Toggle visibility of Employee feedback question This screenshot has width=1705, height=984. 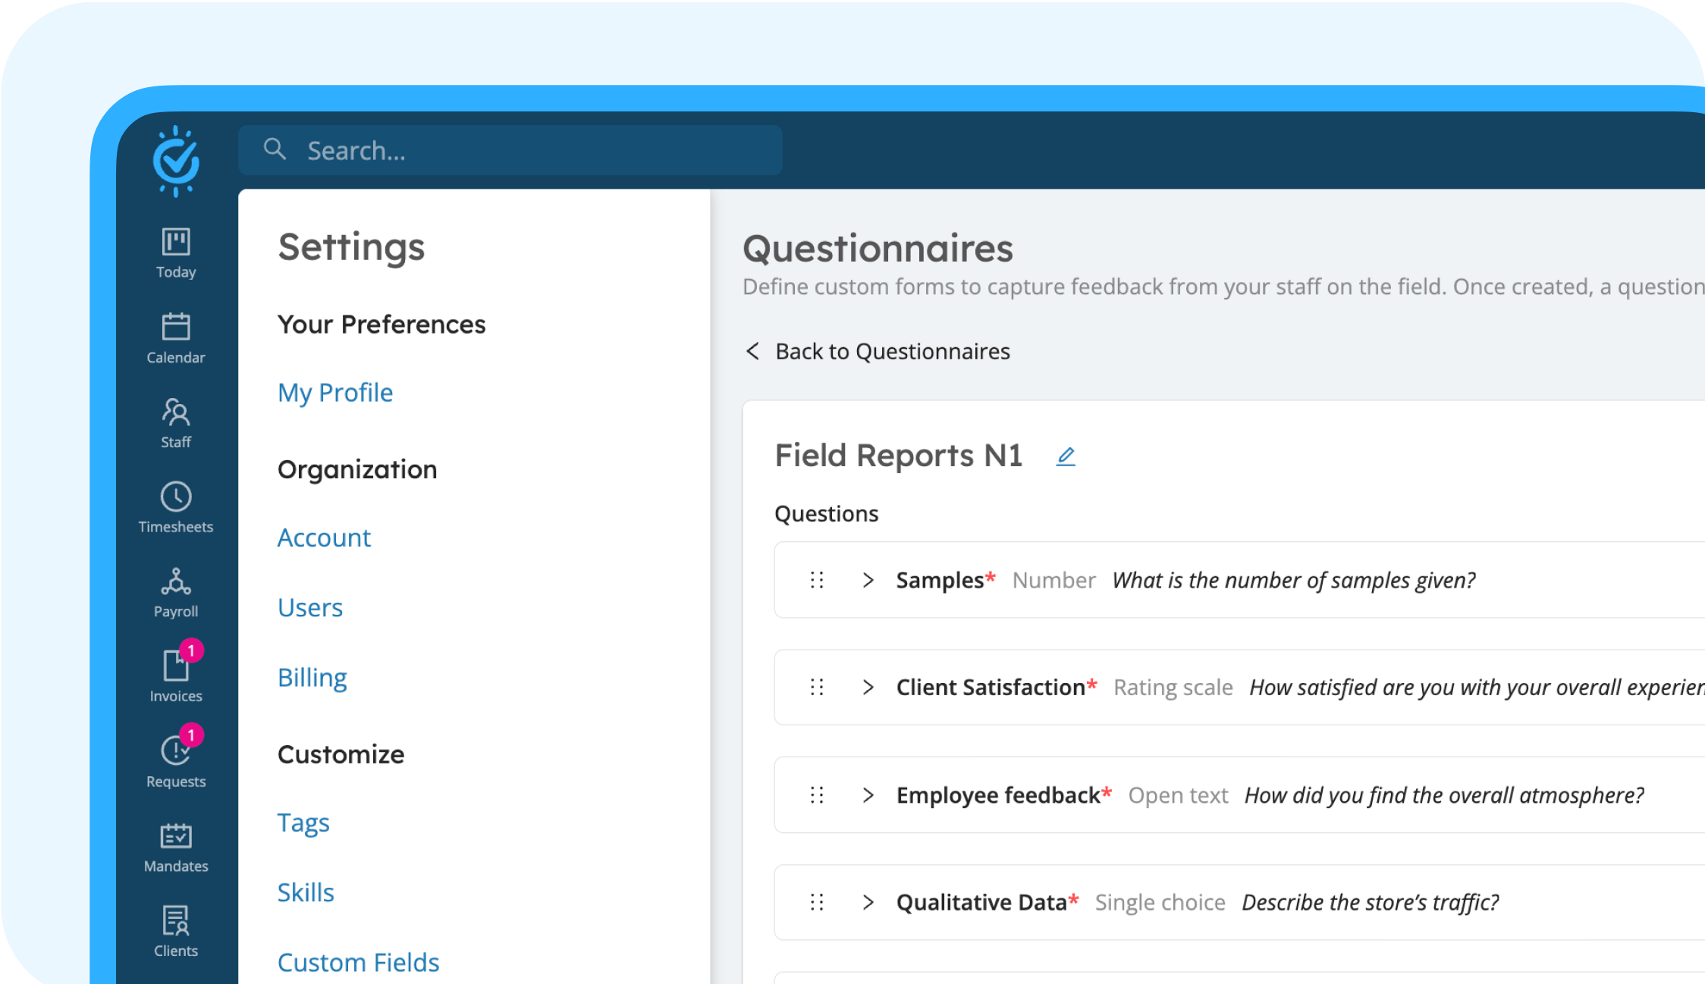[867, 795]
